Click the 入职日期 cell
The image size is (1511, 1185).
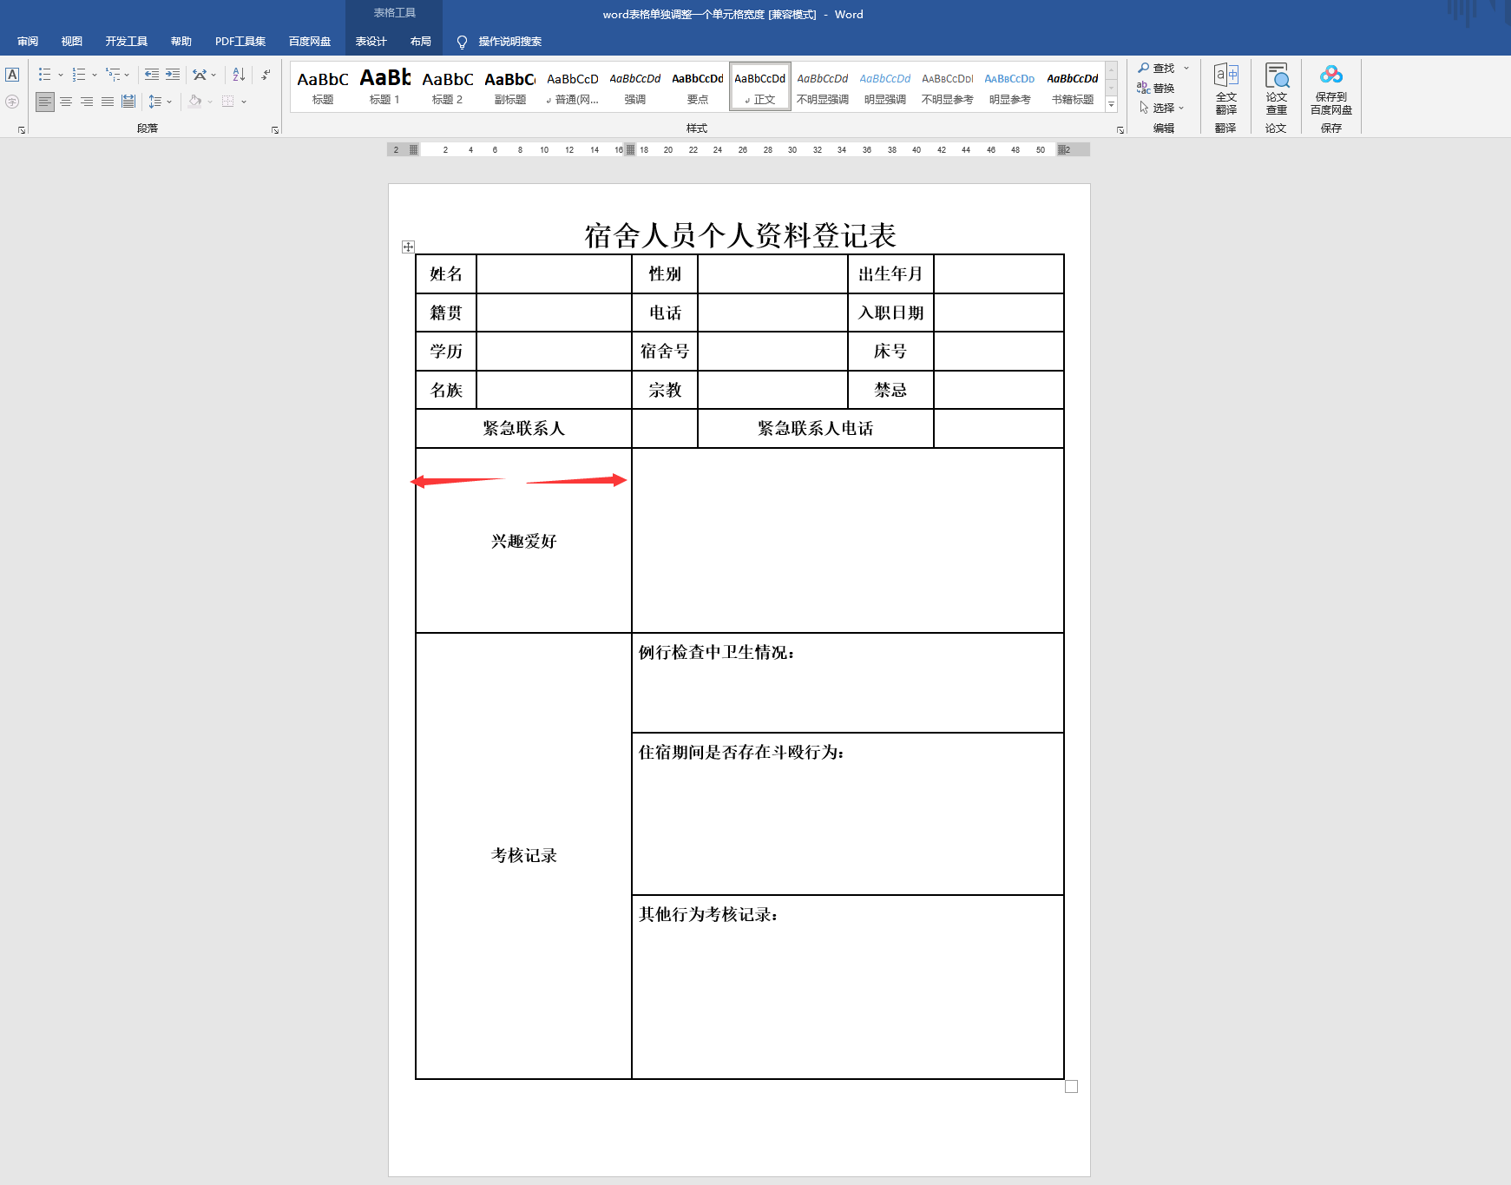point(891,313)
